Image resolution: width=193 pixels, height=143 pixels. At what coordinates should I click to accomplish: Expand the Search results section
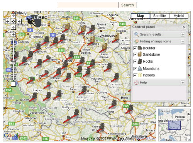(183, 34)
